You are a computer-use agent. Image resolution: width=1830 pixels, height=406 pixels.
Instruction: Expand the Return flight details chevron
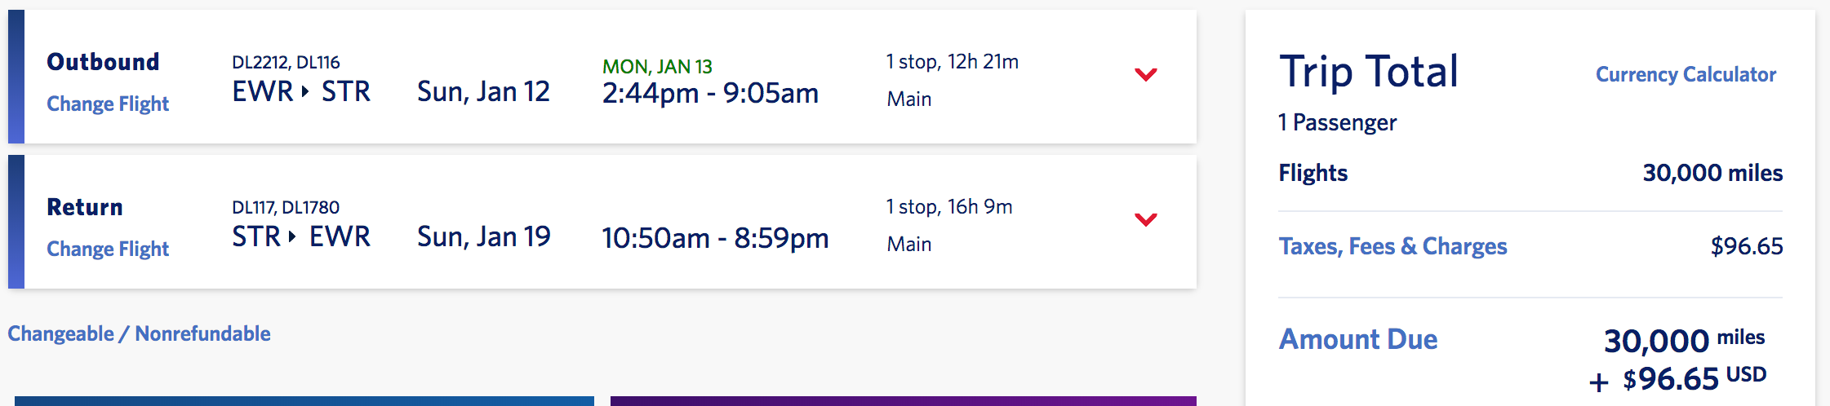(x=1146, y=220)
